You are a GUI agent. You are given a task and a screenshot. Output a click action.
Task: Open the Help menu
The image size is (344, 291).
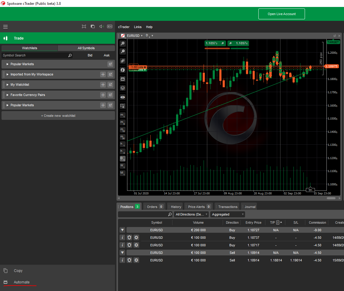tap(149, 27)
